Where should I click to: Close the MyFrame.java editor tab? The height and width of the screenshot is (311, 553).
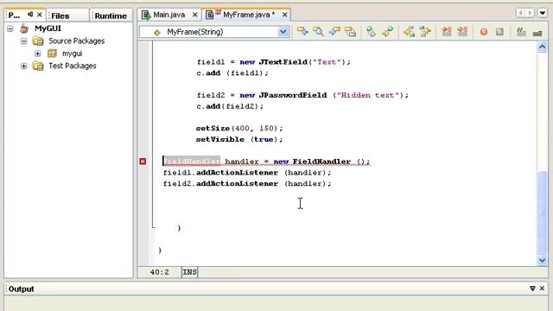click(284, 15)
